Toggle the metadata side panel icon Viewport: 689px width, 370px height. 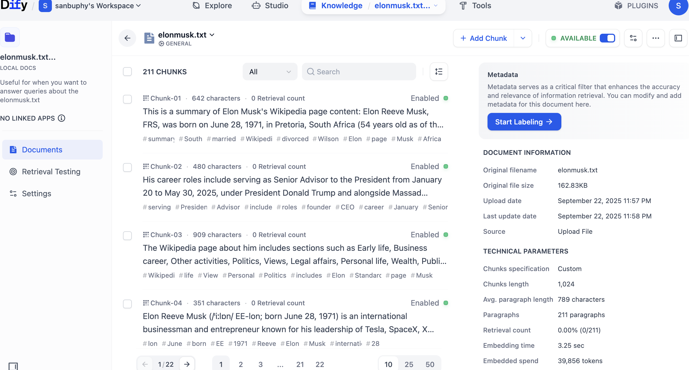(x=678, y=38)
